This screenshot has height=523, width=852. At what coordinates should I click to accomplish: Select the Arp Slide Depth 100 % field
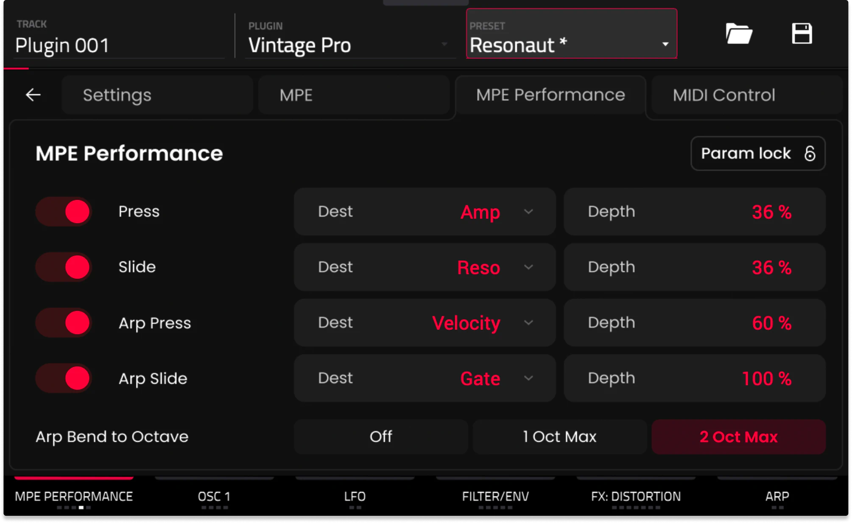(766, 378)
